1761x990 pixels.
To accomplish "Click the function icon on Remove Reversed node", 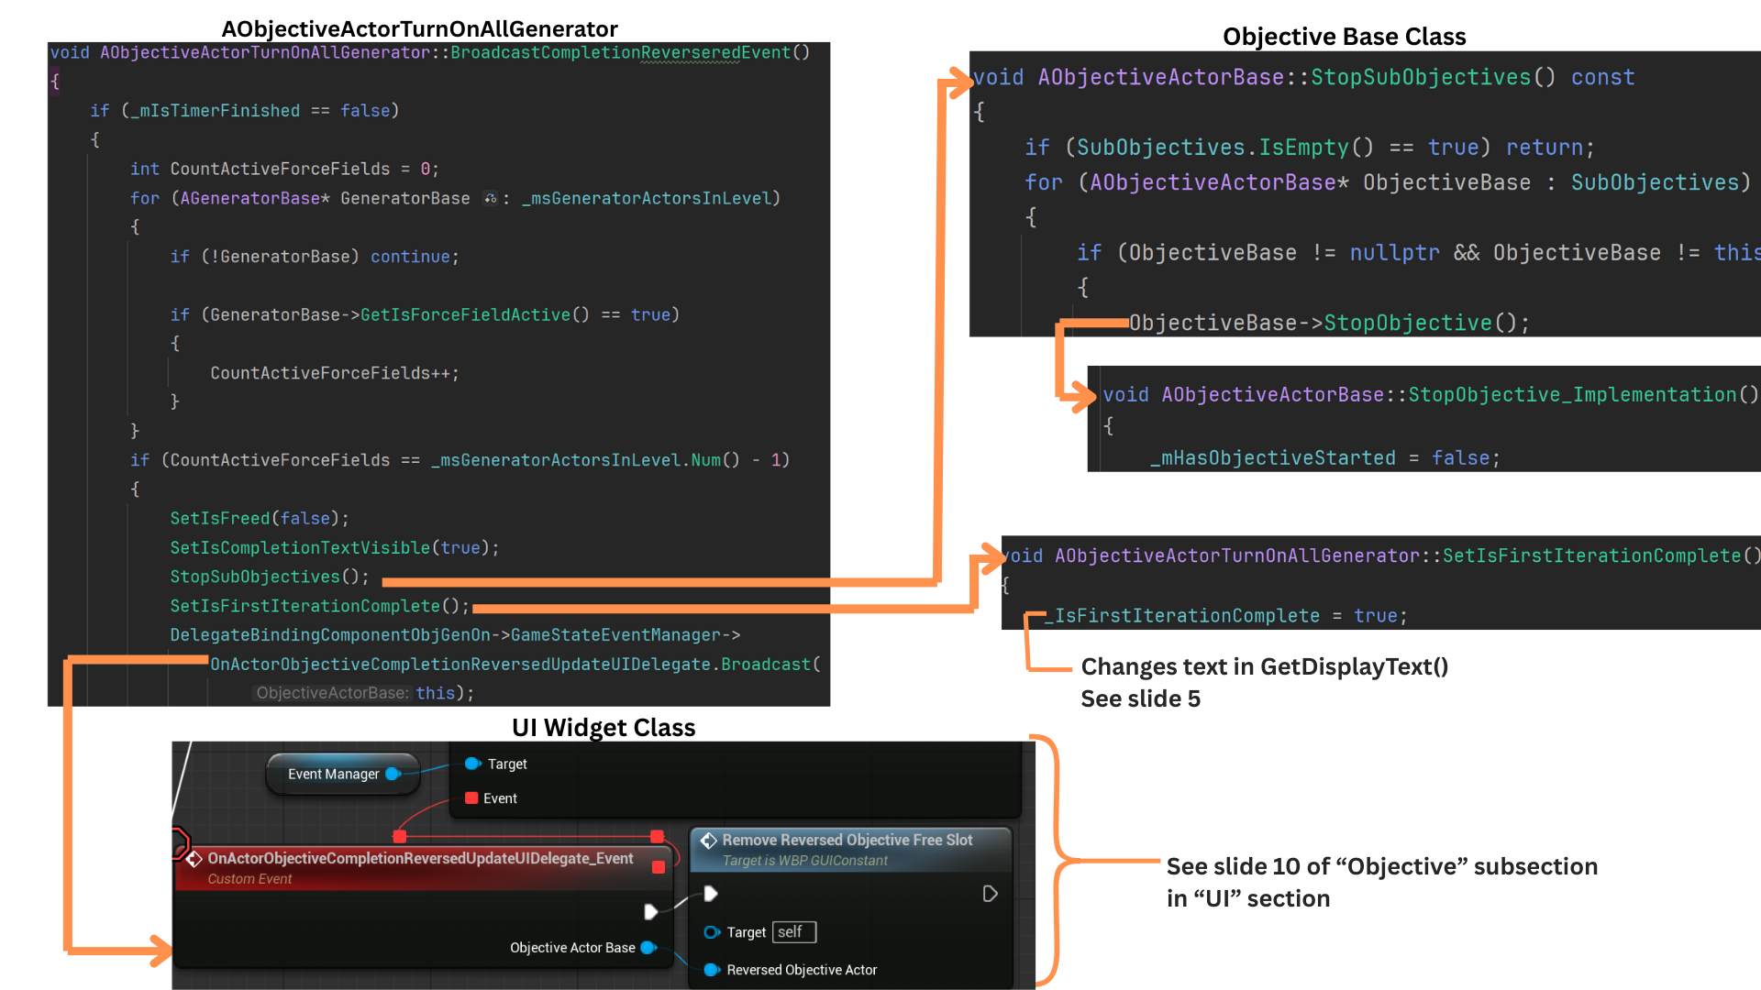I will [x=708, y=841].
